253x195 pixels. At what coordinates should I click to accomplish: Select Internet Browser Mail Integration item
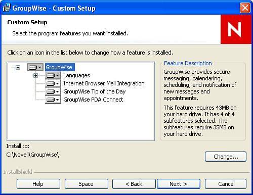tap(104, 83)
